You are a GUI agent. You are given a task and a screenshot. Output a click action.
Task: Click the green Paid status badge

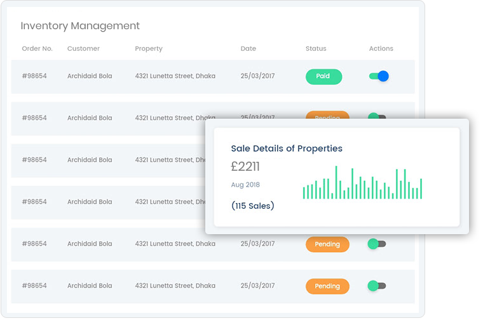click(x=323, y=76)
